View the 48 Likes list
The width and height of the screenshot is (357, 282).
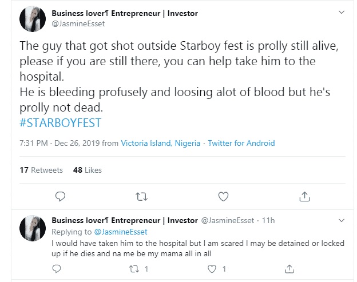click(87, 170)
